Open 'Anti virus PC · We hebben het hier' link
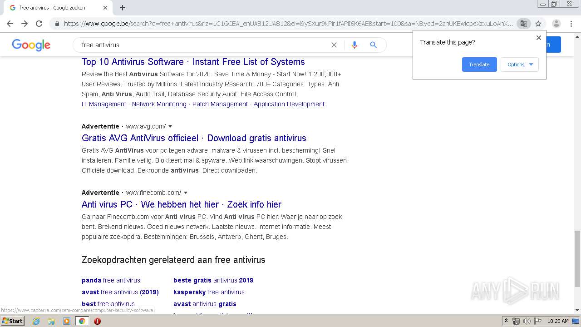The height and width of the screenshot is (327, 581). (x=182, y=204)
